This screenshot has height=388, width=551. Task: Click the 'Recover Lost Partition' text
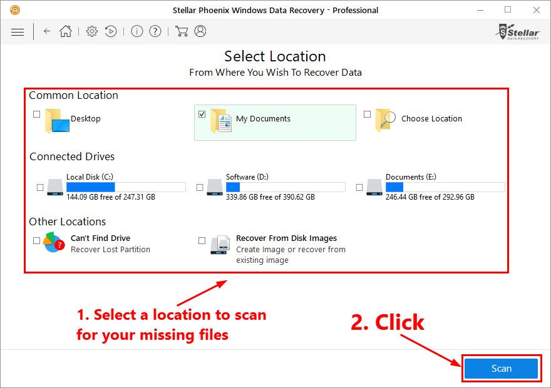click(x=110, y=249)
